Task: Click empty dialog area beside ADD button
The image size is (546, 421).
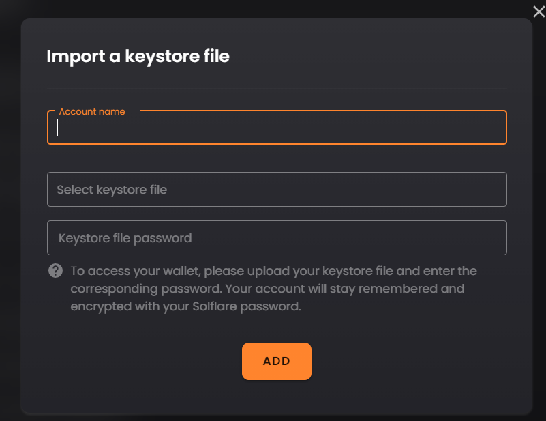Action: (409, 362)
